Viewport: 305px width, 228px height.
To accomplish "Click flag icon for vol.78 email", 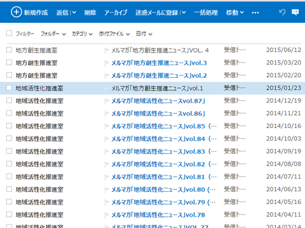I will [107, 215].
